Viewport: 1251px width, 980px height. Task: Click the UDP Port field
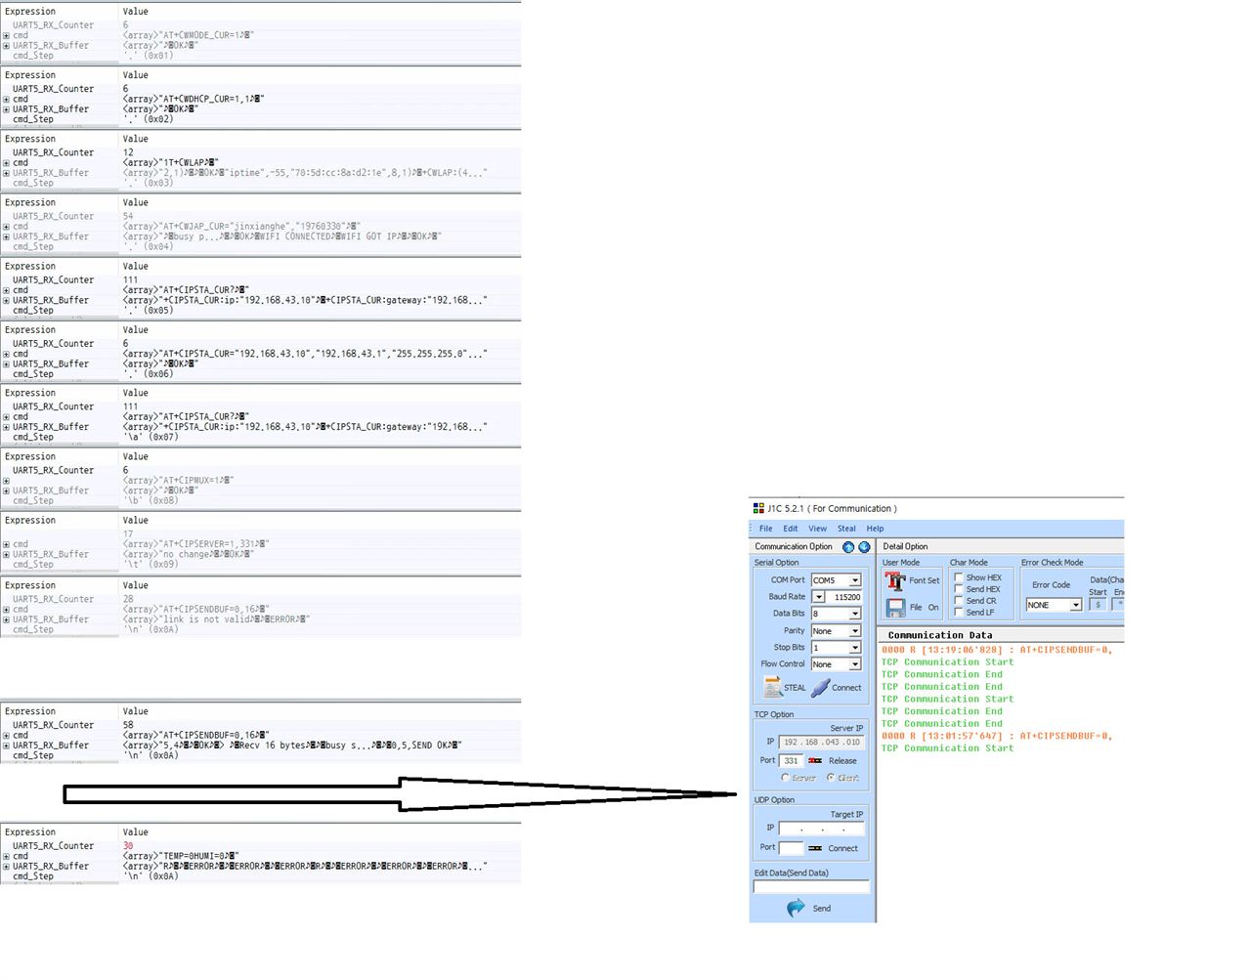click(x=791, y=848)
